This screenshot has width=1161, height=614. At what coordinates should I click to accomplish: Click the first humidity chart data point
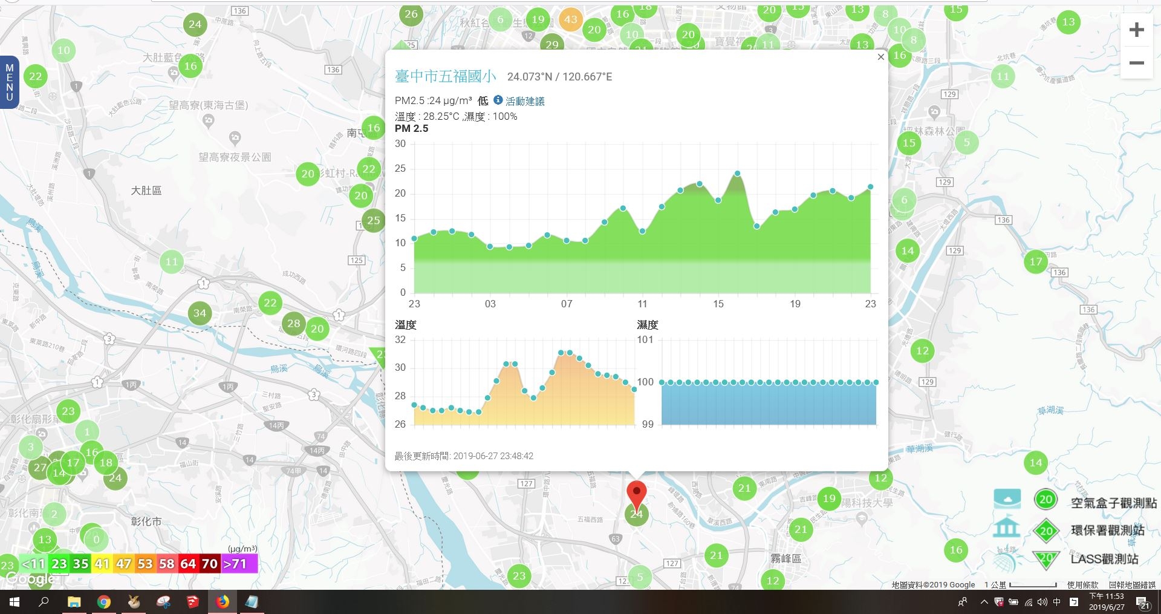[x=662, y=382]
